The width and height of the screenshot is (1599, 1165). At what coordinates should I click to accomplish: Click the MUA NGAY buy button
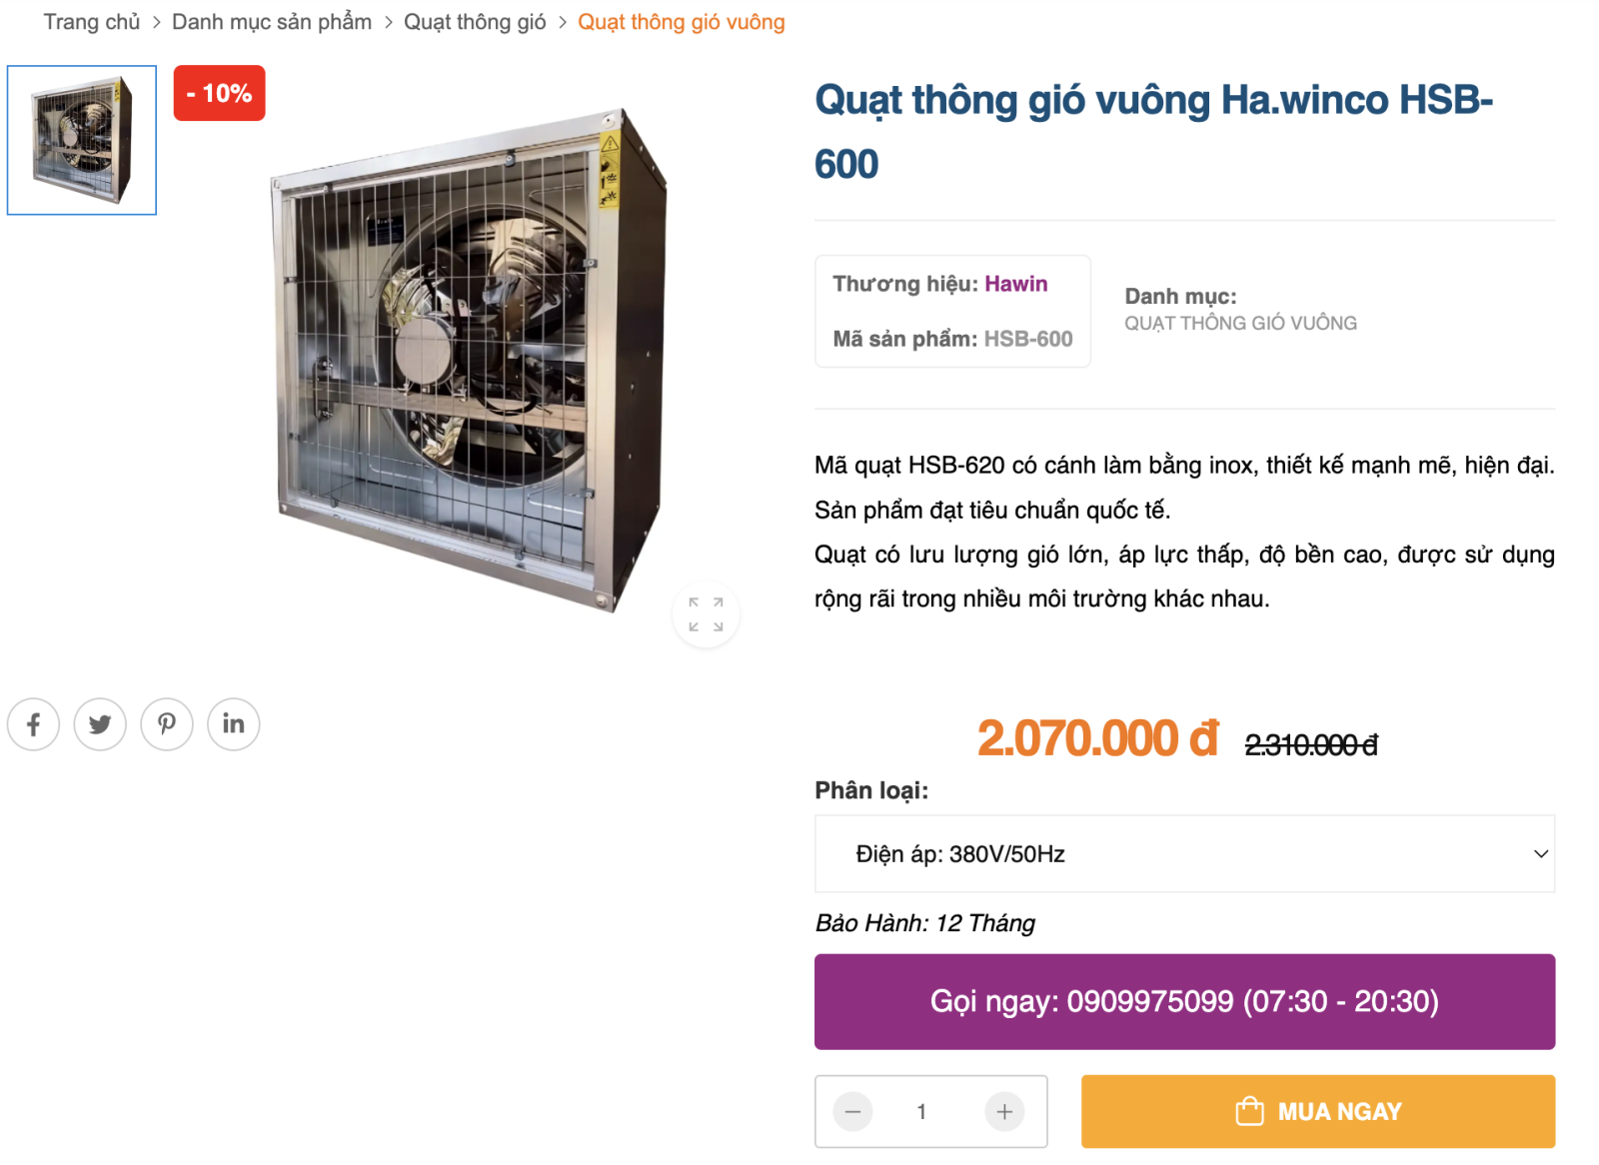pyautogui.click(x=1317, y=1111)
